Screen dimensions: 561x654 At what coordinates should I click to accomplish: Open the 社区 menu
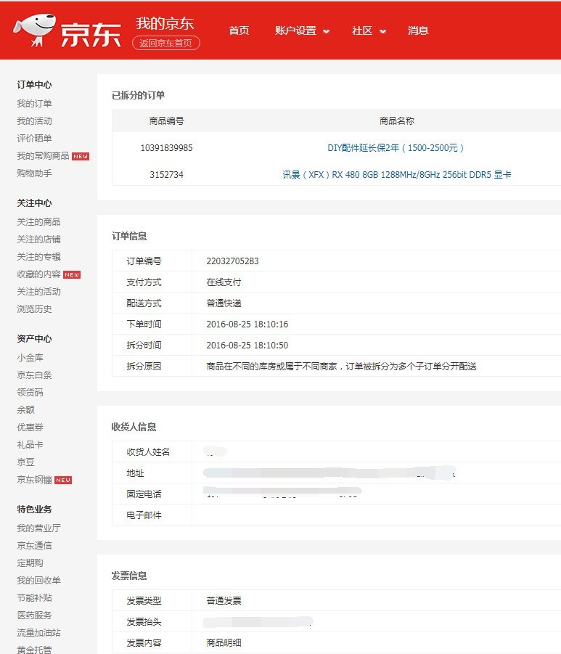tap(362, 30)
